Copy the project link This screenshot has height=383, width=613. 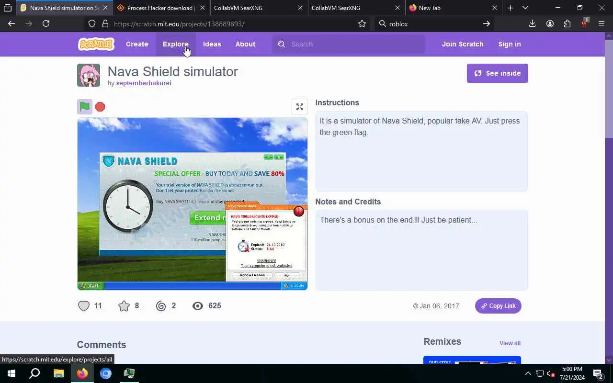coord(498,306)
